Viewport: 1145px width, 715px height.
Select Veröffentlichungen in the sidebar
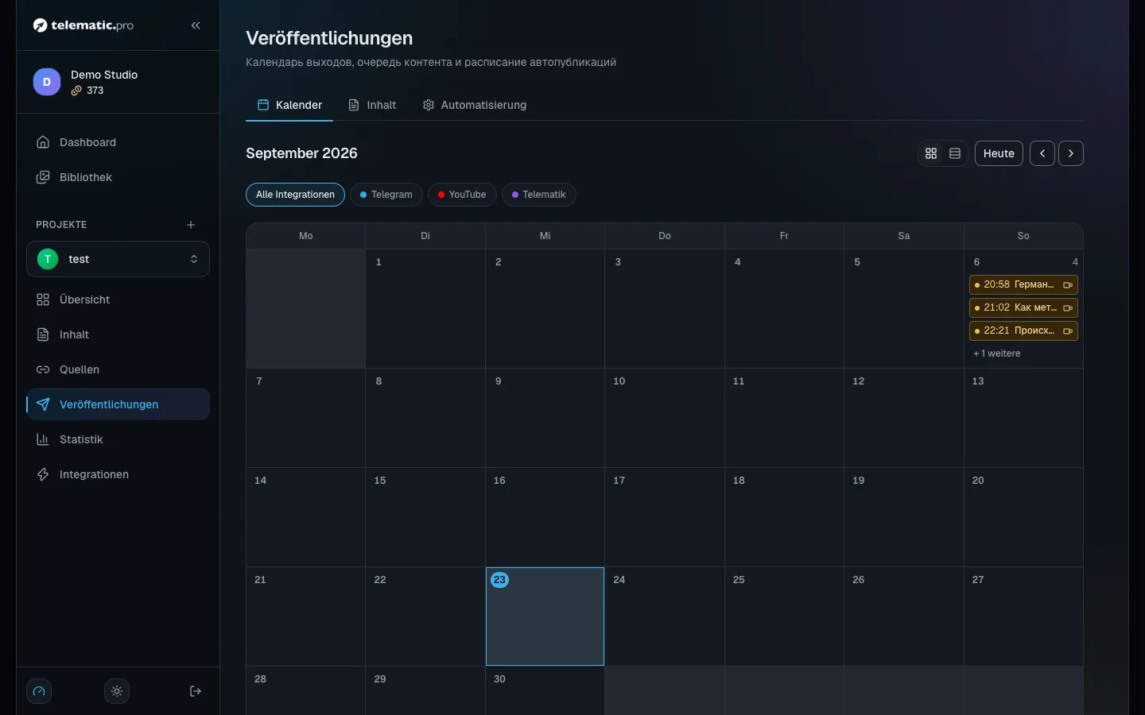(x=118, y=404)
